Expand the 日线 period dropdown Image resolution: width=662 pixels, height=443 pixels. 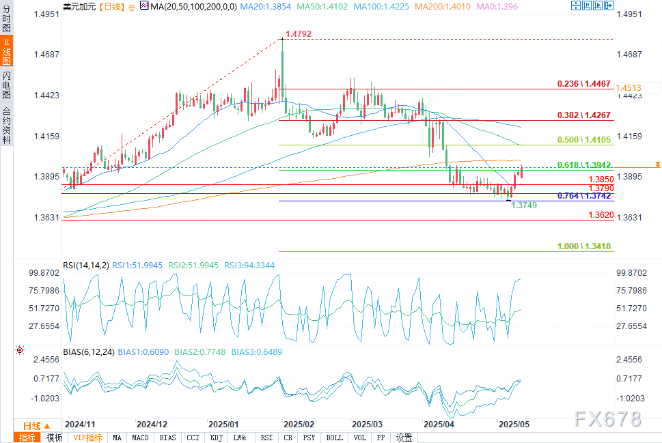point(31,425)
